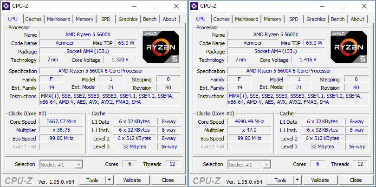Click the Level 3 32 MBytes value in left window
The width and height of the screenshot is (376, 187).
tap(135, 147)
